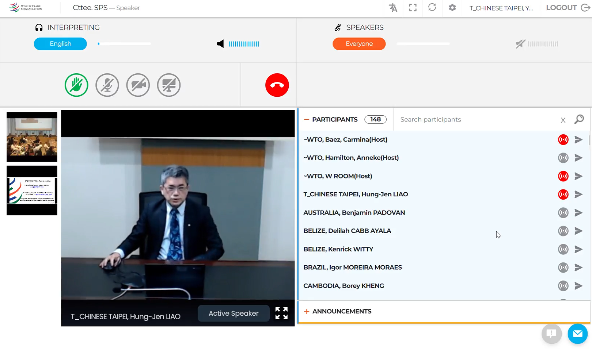Click the Active Speaker button
Screen dimensions: 592x358
point(234,313)
